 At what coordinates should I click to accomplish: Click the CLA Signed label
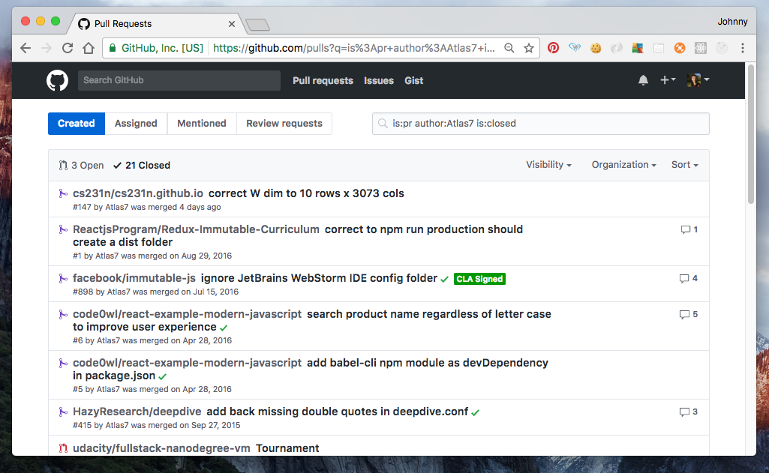pyautogui.click(x=479, y=279)
